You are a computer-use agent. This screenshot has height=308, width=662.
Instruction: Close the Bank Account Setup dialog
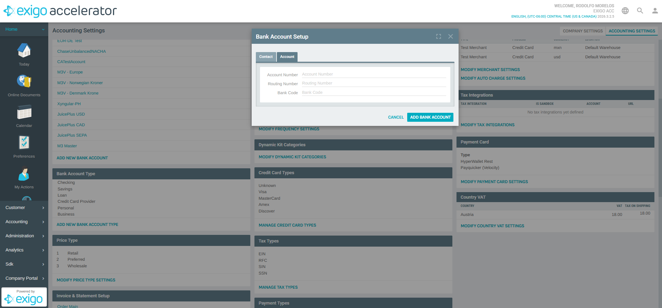(x=451, y=37)
